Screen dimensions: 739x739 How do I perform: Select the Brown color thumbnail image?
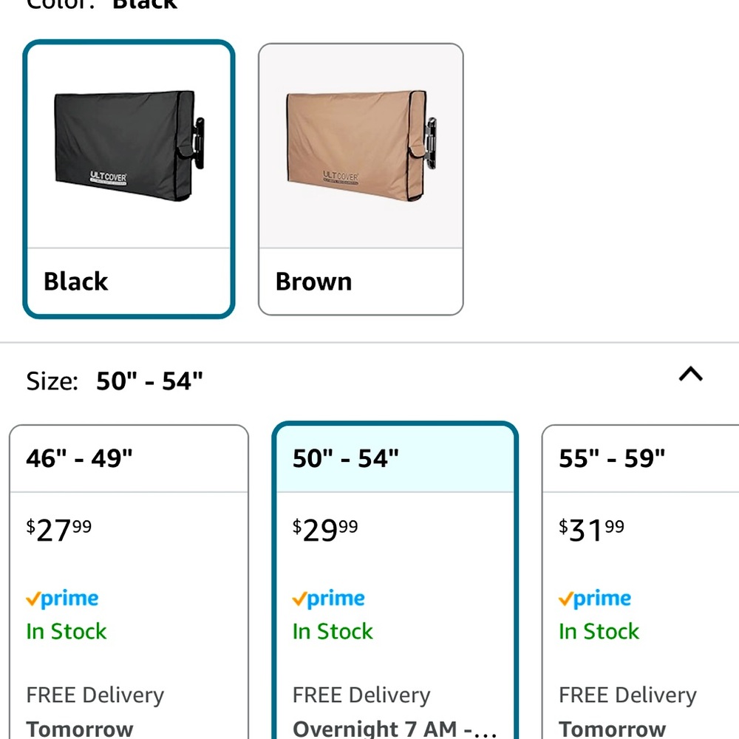(x=360, y=144)
